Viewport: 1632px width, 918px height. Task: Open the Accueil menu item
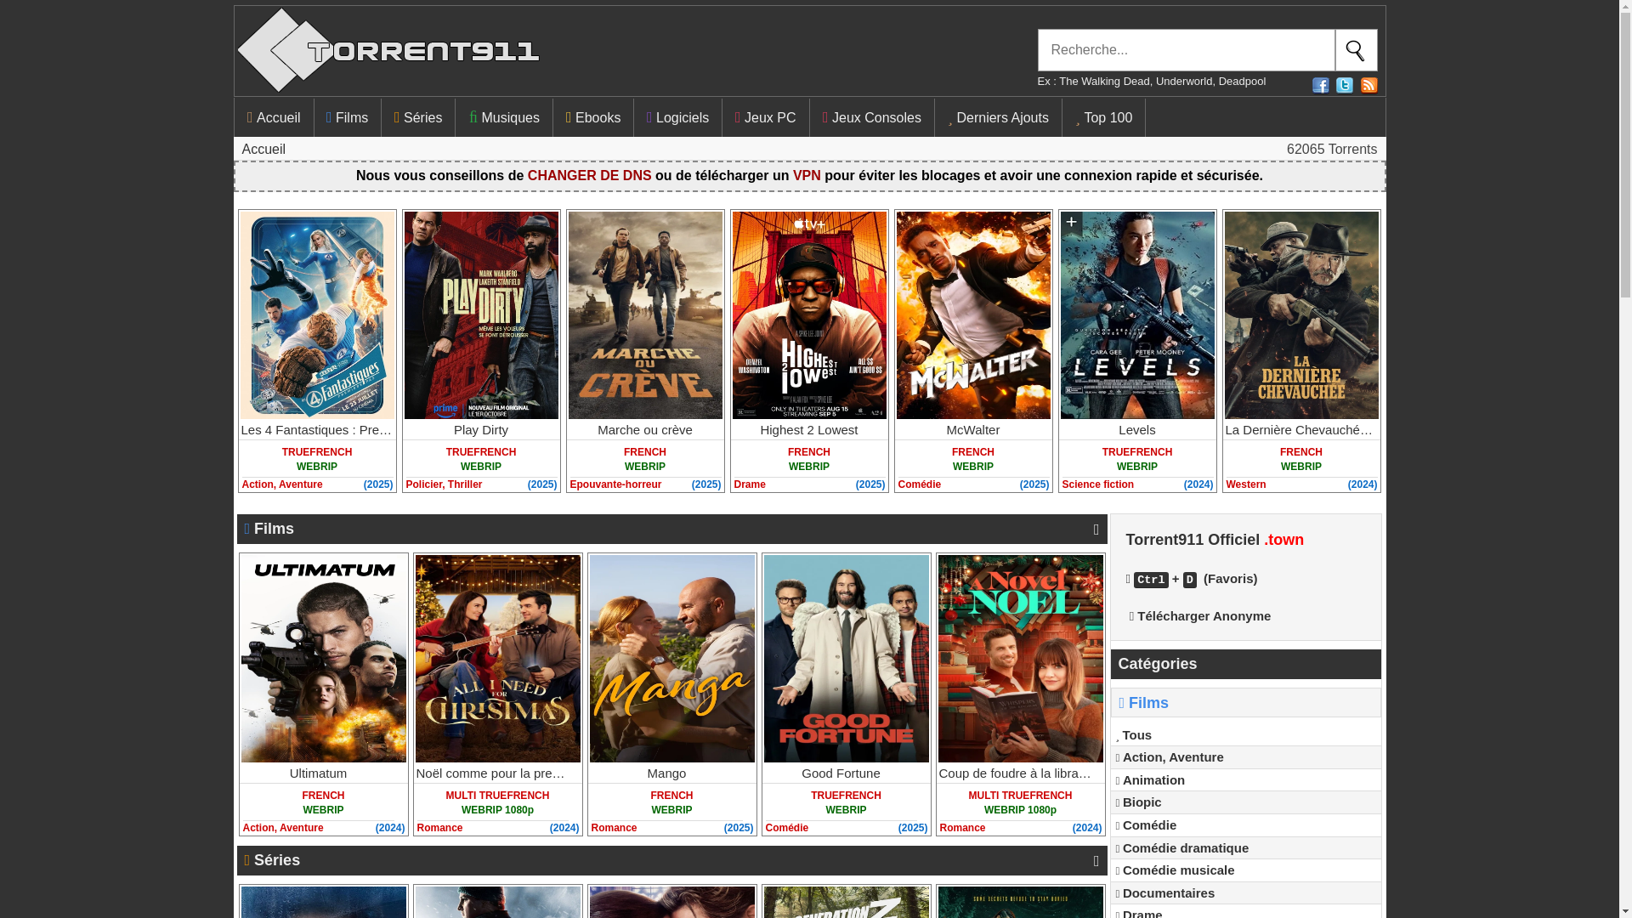(274, 117)
